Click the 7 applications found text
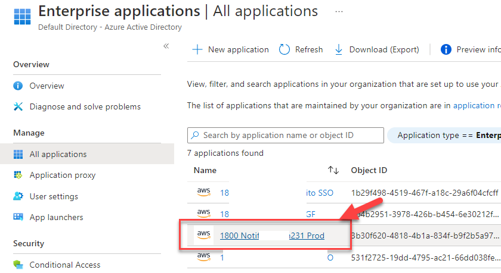The width and height of the screenshot is (501, 273). [225, 153]
